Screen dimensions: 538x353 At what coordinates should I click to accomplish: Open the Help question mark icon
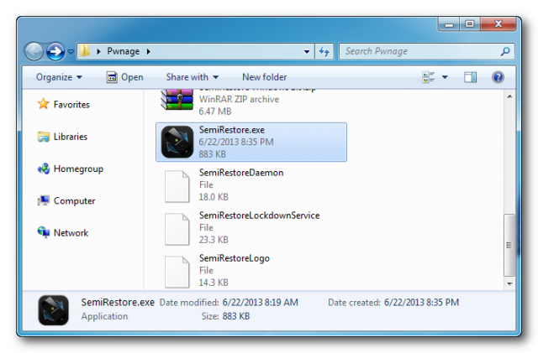tap(498, 77)
